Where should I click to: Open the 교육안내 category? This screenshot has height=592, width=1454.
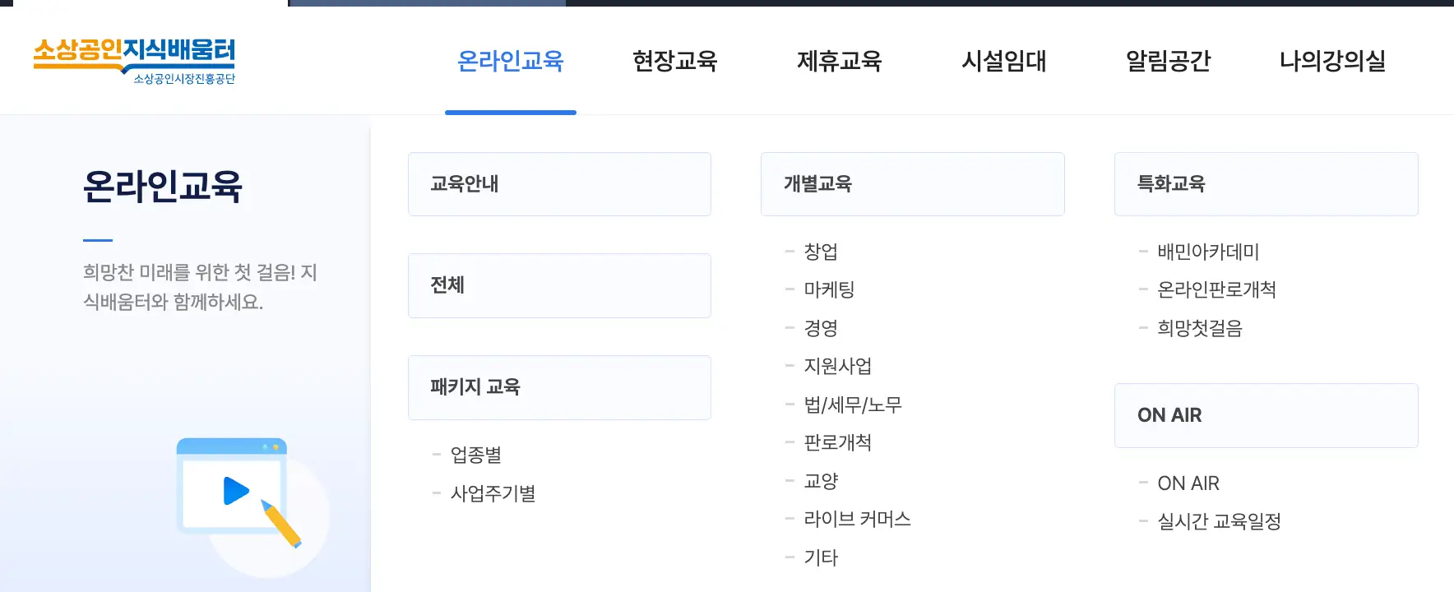(559, 183)
